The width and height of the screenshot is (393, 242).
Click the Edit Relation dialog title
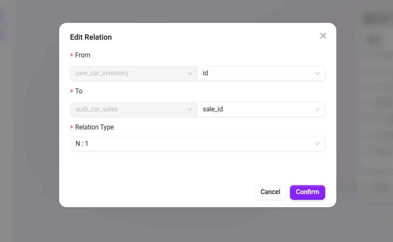[91, 37]
